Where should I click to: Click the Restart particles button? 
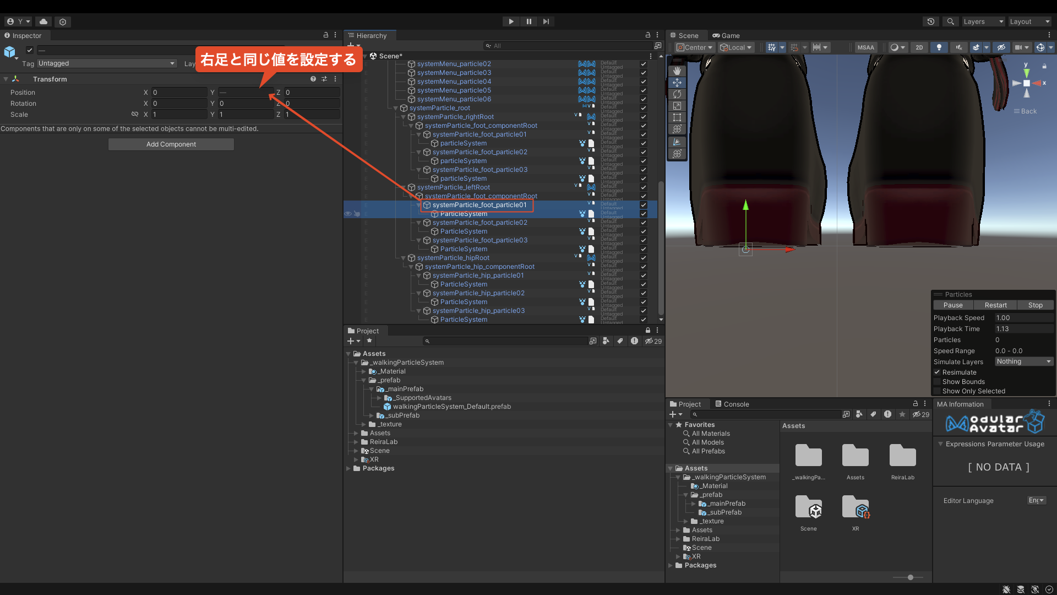pos(995,305)
